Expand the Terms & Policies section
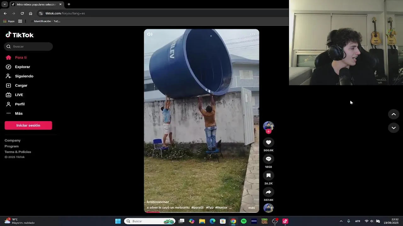This screenshot has width=403, height=226. [18, 152]
